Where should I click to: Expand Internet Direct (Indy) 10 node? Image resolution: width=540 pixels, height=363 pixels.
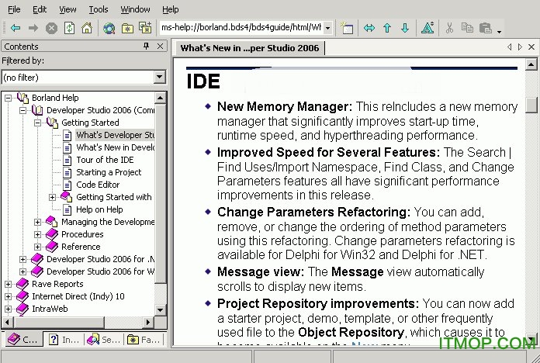point(8,296)
